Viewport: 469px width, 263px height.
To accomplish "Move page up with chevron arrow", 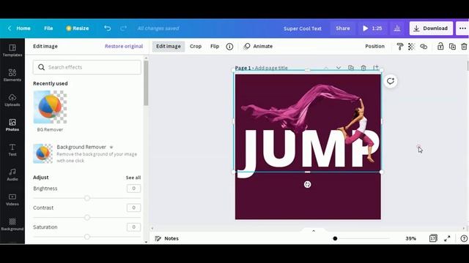I will (x=325, y=68).
